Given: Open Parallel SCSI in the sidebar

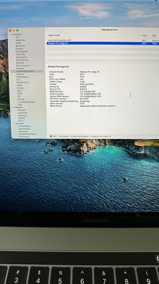Looking at the screenshot, I should pos(23,82).
